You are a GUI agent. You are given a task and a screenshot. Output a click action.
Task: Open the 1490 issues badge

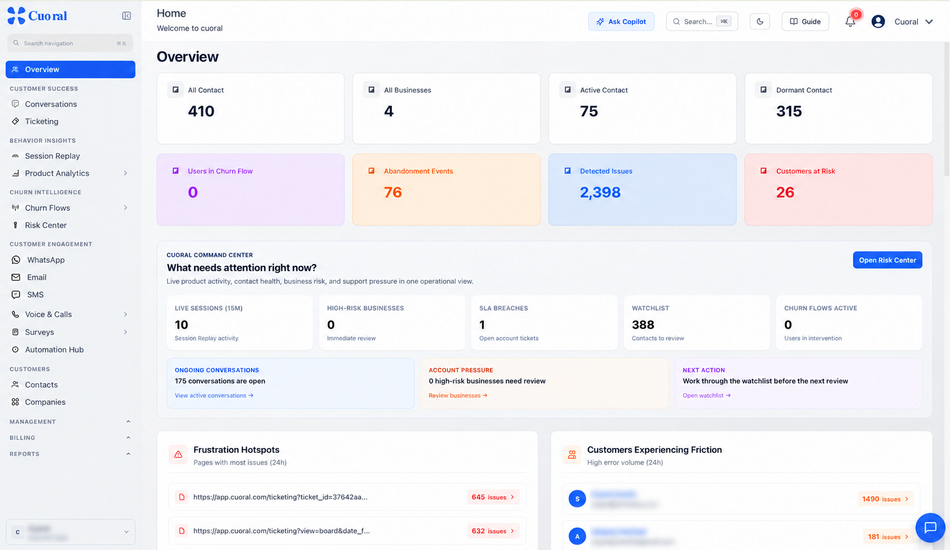click(885, 499)
